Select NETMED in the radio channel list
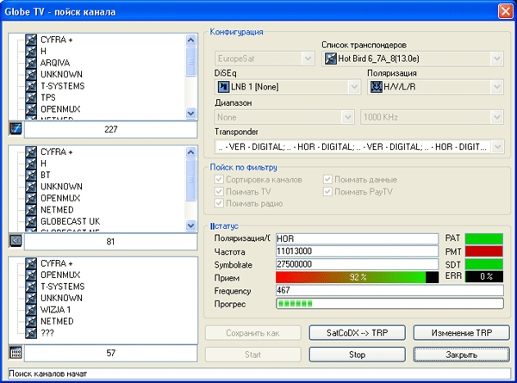 57,210
